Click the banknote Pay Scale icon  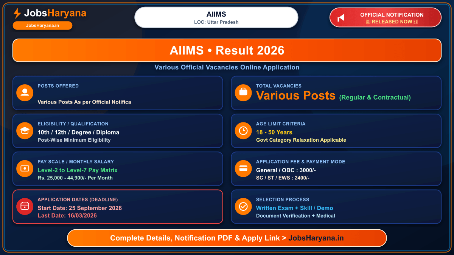(x=25, y=168)
